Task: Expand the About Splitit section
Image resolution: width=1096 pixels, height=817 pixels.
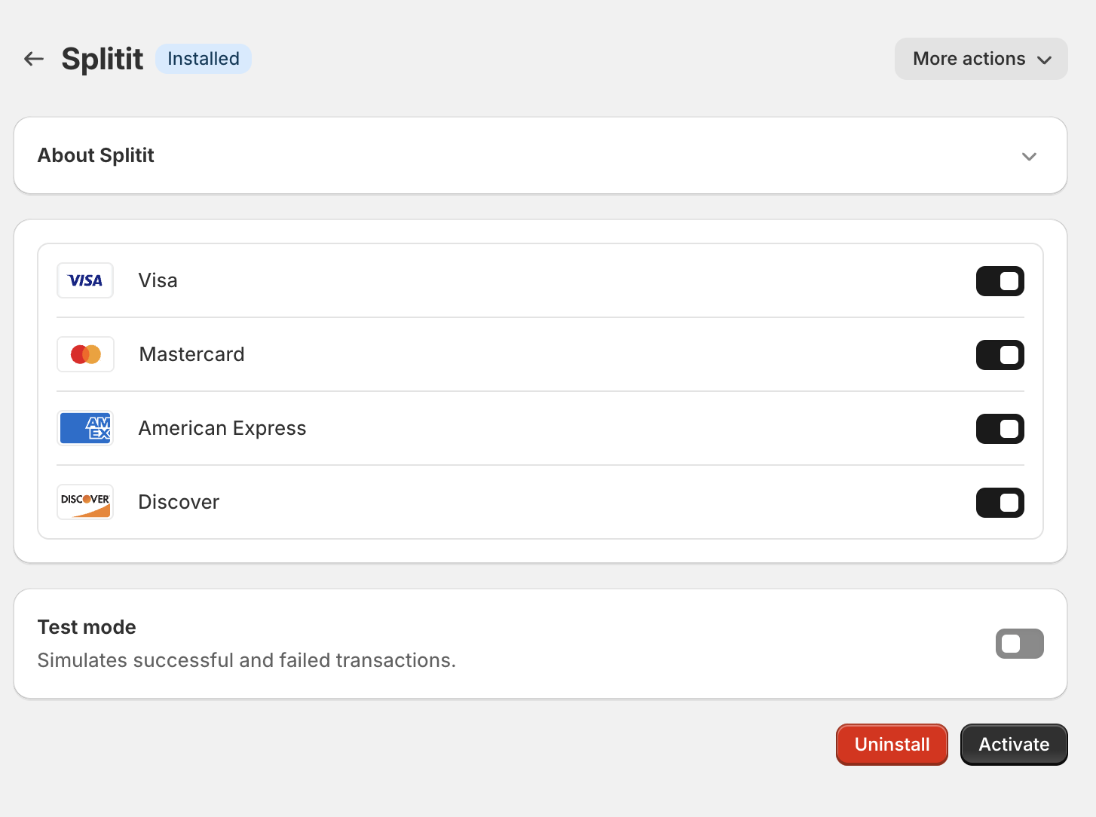Action: point(1029,156)
